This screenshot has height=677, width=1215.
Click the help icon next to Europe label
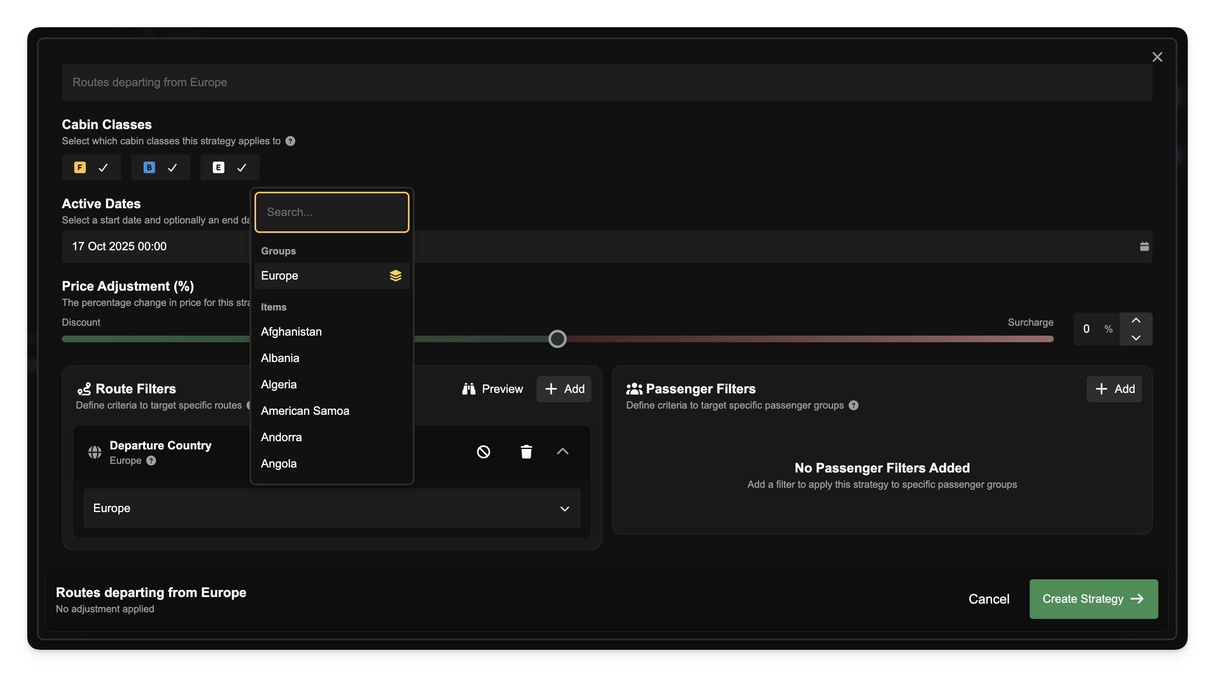151,461
